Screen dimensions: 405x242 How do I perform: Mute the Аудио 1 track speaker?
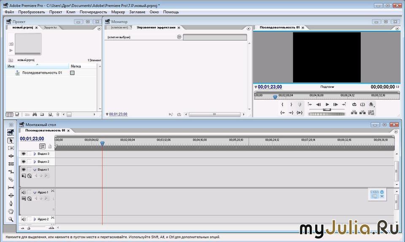24,192
